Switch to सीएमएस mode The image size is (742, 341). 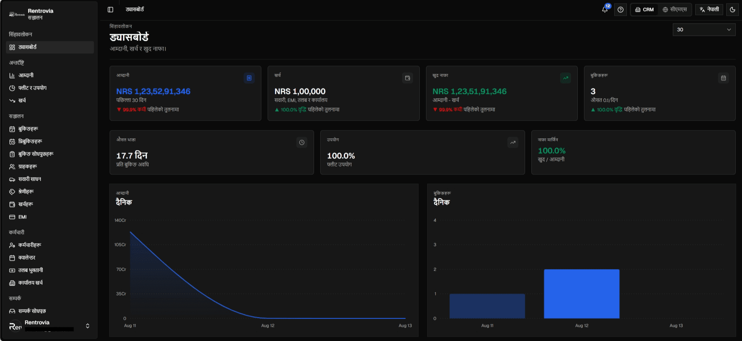click(x=674, y=9)
